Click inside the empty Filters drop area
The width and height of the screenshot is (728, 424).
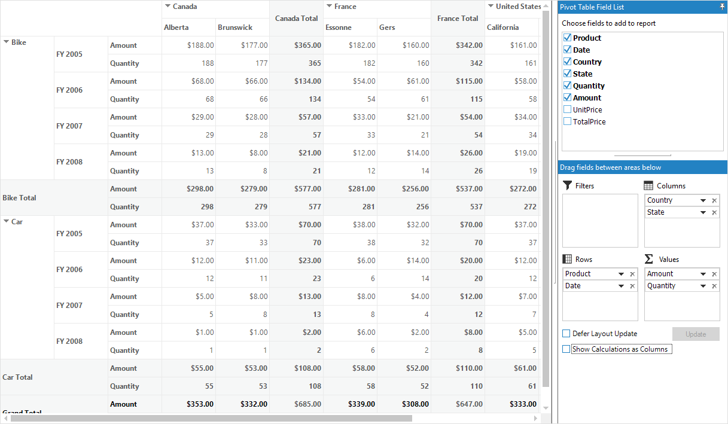click(x=600, y=221)
